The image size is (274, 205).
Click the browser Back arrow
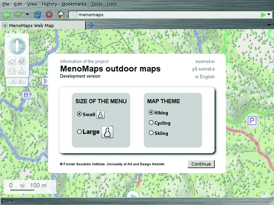click(6, 15)
